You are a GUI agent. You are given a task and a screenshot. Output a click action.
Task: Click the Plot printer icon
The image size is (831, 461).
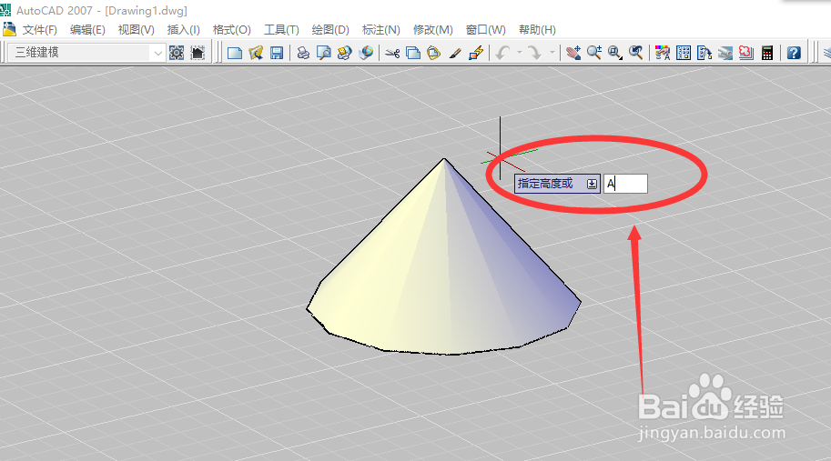303,53
